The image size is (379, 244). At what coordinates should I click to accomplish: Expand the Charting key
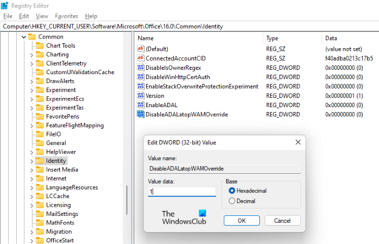[x=31, y=55]
